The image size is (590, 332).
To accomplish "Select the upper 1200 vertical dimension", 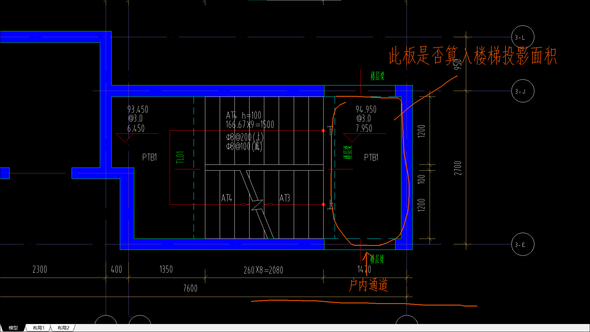I will point(421,131).
